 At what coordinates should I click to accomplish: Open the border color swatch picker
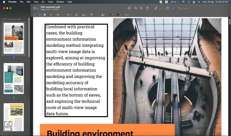(111, 15)
